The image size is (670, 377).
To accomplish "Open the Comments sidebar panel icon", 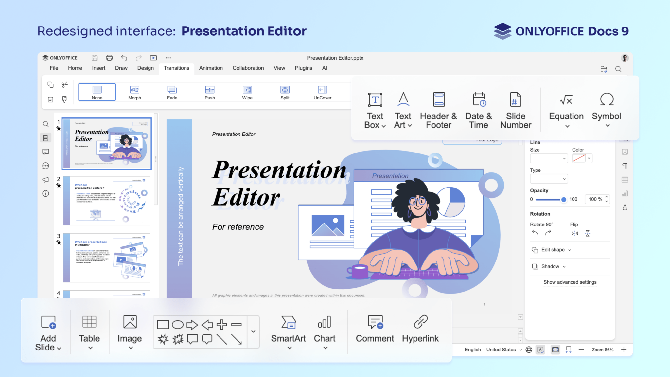I will pos(46,152).
